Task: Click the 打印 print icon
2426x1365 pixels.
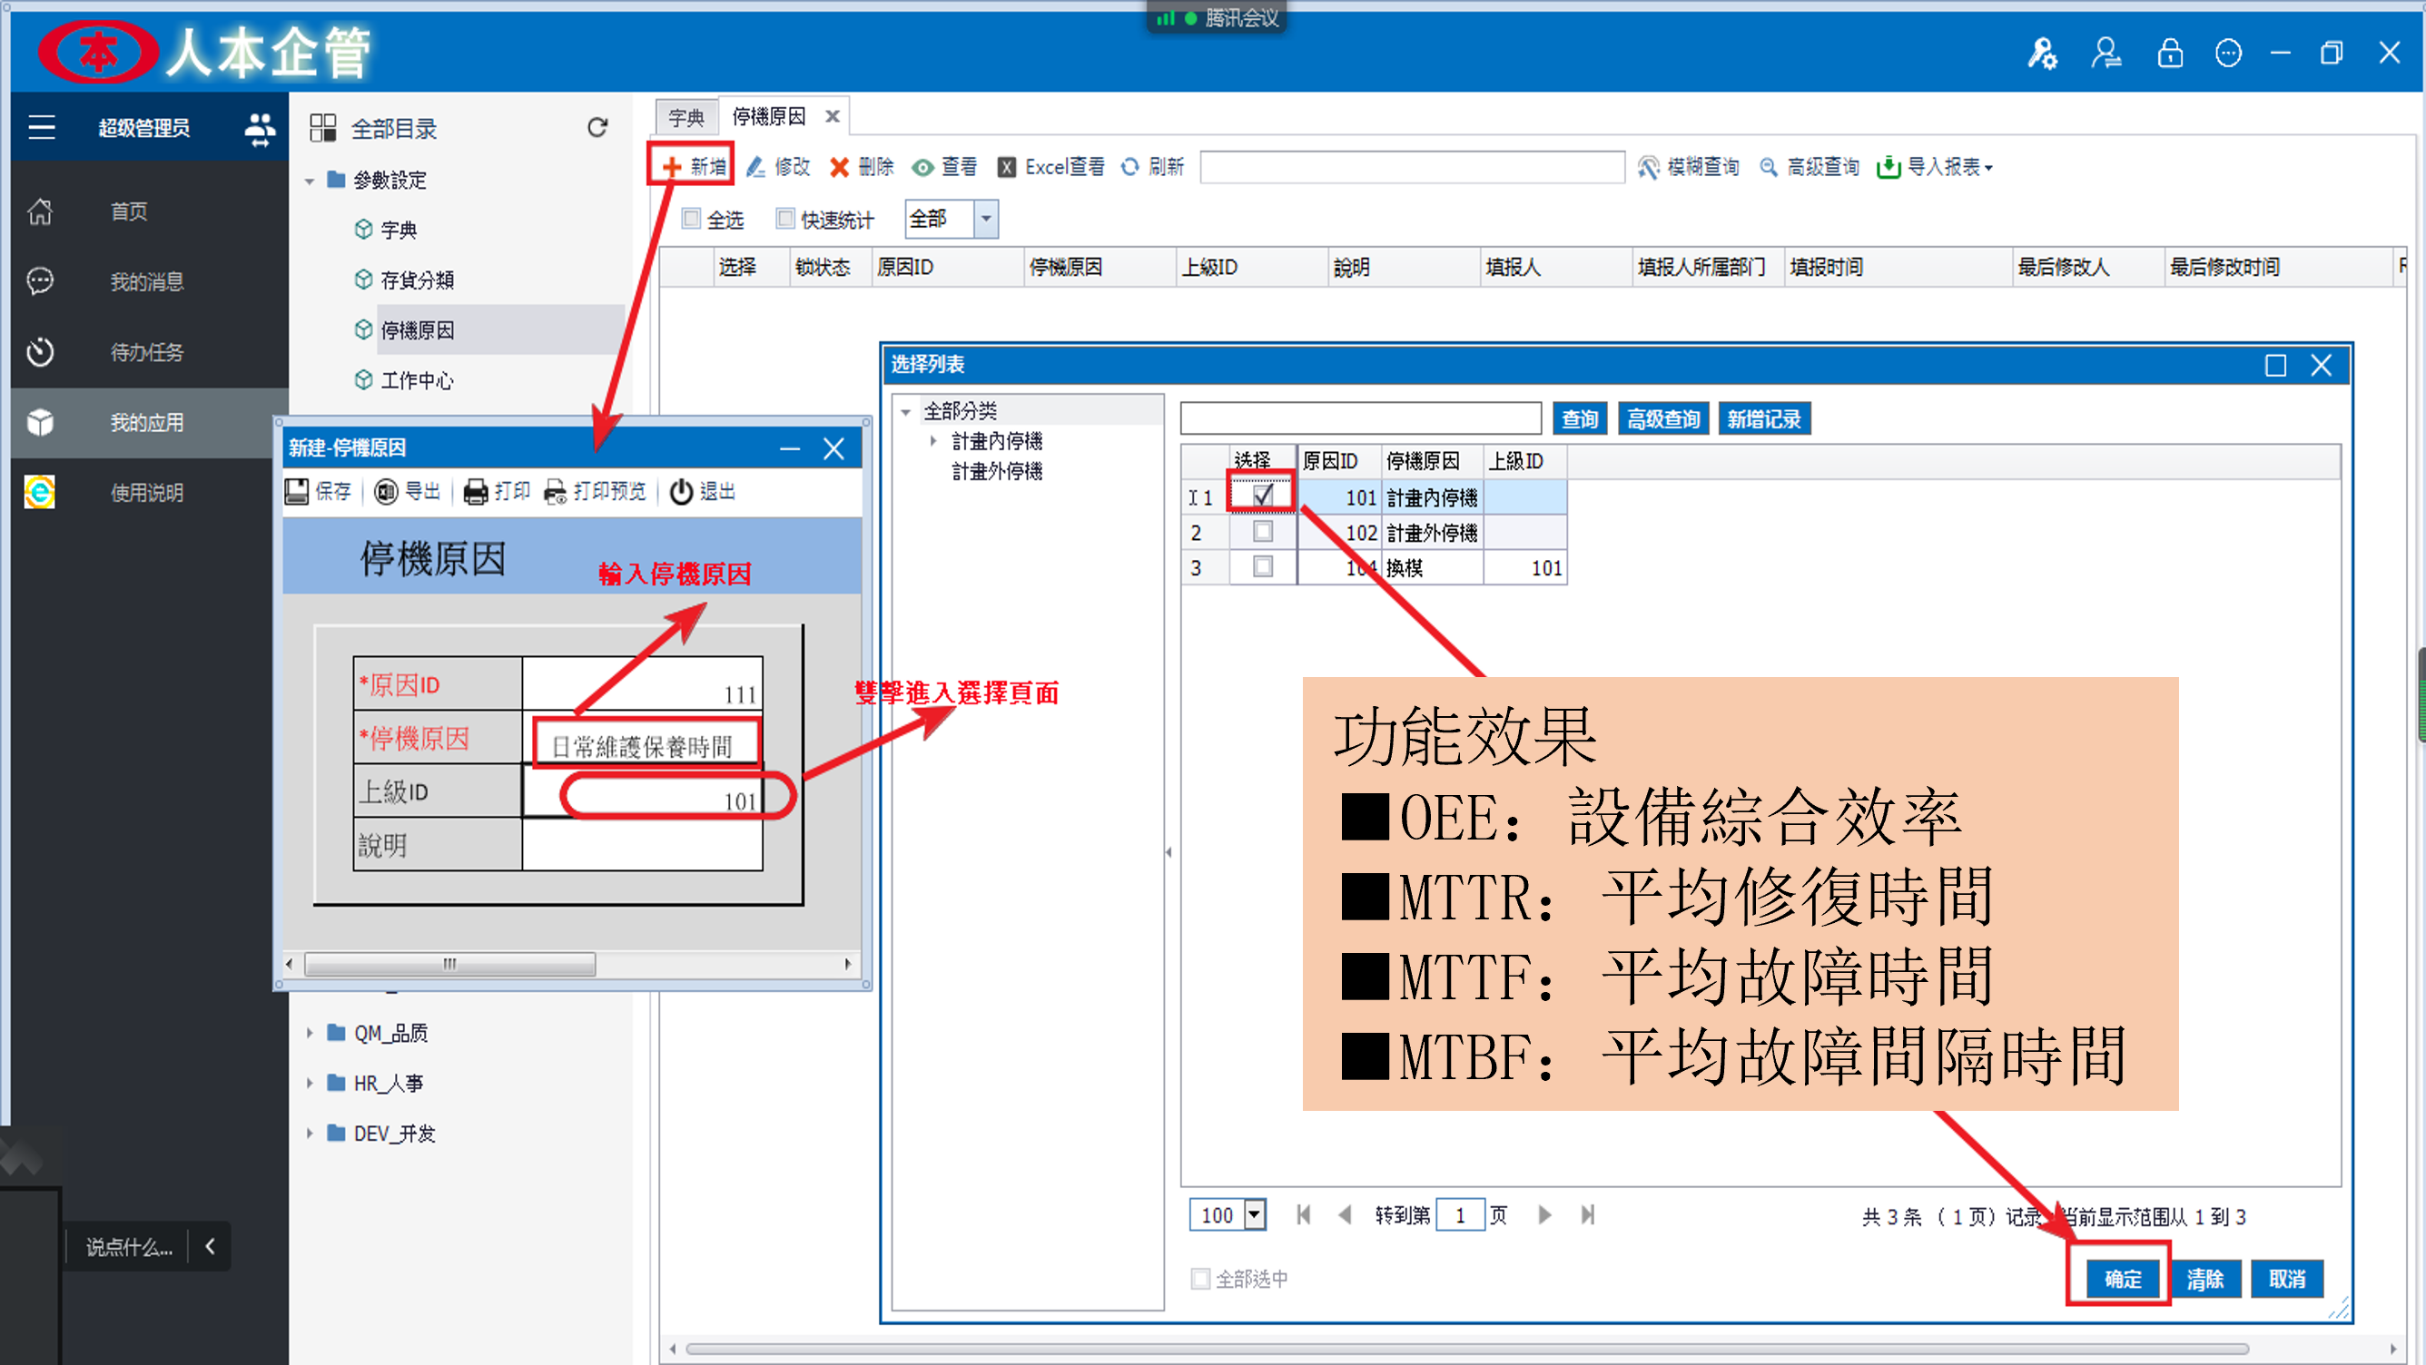Action: [x=476, y=490]
